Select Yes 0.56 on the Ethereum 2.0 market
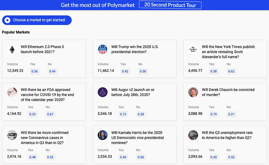Image resolution: width=269 pixels, height=165 pixels. pyautogui.click(x=35, y=71)
